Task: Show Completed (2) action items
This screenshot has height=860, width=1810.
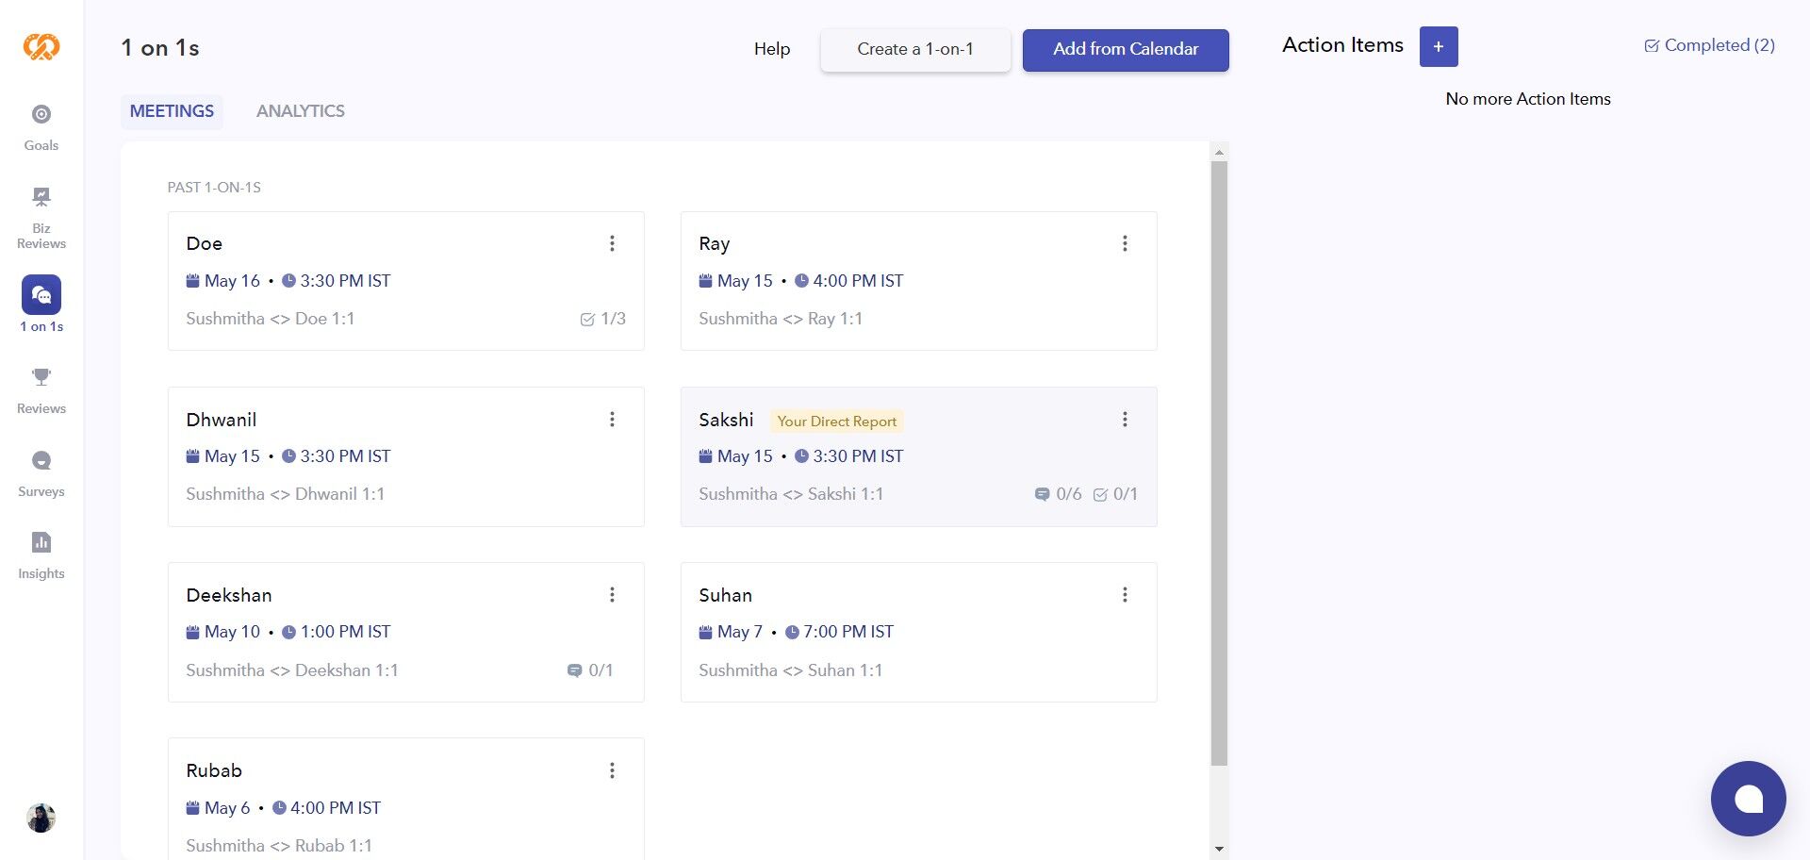Action: coord(1709,45)
